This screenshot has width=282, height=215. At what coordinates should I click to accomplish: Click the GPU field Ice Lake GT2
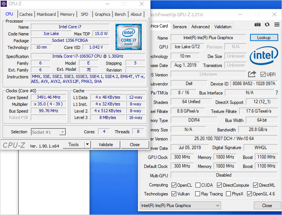click(187, 47)
